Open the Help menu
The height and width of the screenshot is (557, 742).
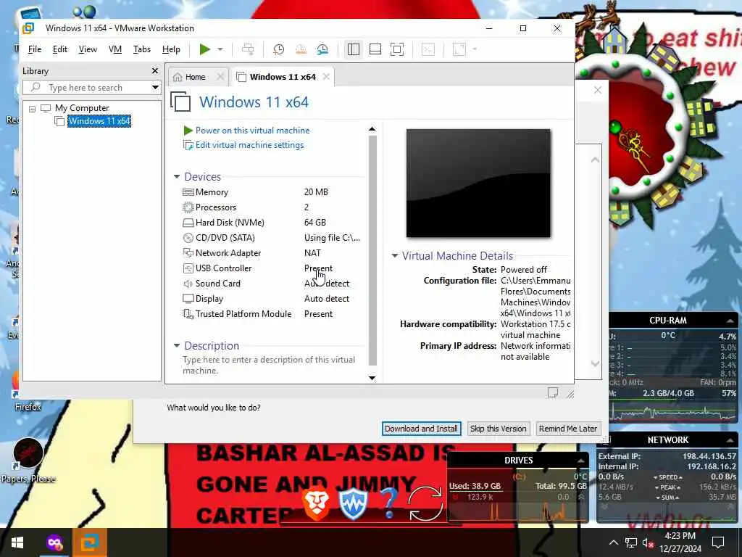click(x=171, y=49)
